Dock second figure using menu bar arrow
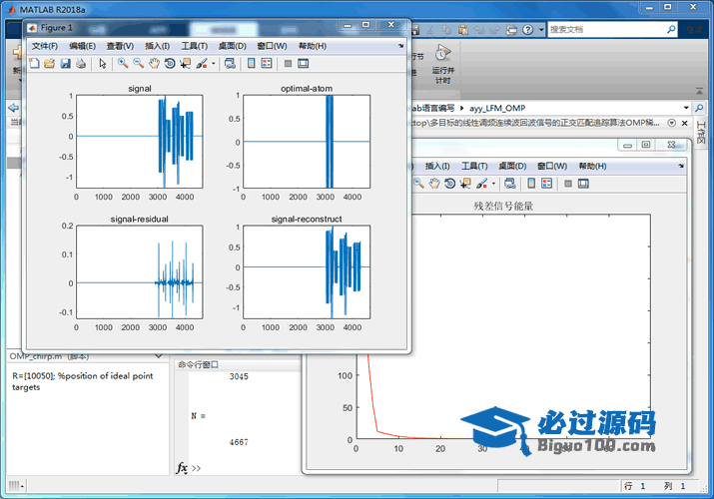The image size is (714, 499). tap(681, 166)
